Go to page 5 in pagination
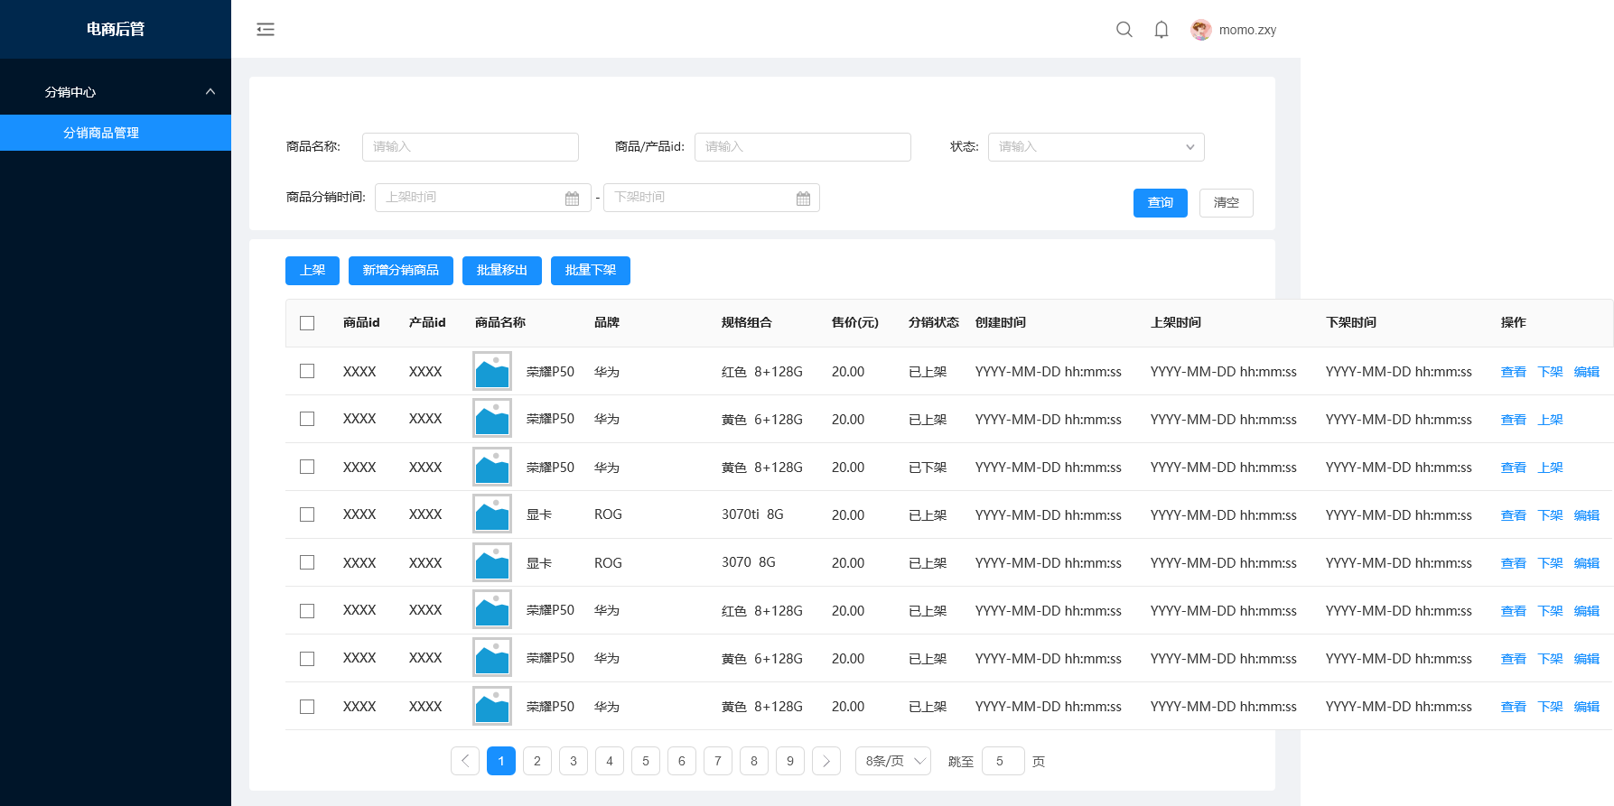The width and height of the screenshot is (1614, 806). (x=646, y=761)
